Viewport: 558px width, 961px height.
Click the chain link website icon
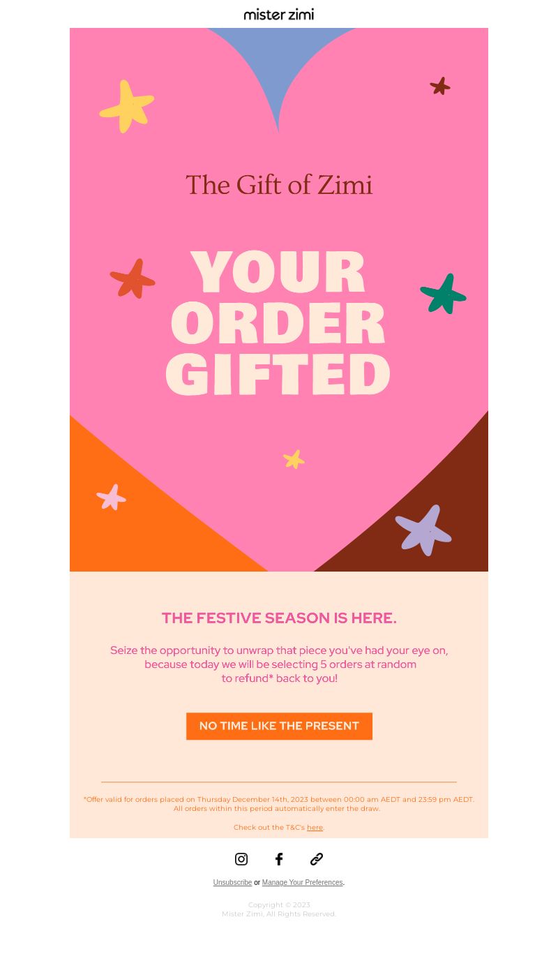[317, 859]
